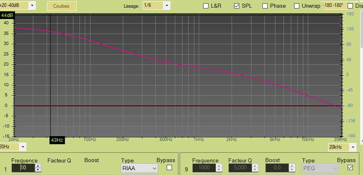Enable the L&R checkbox
The image size is (363, 175).
coord(206,6)
